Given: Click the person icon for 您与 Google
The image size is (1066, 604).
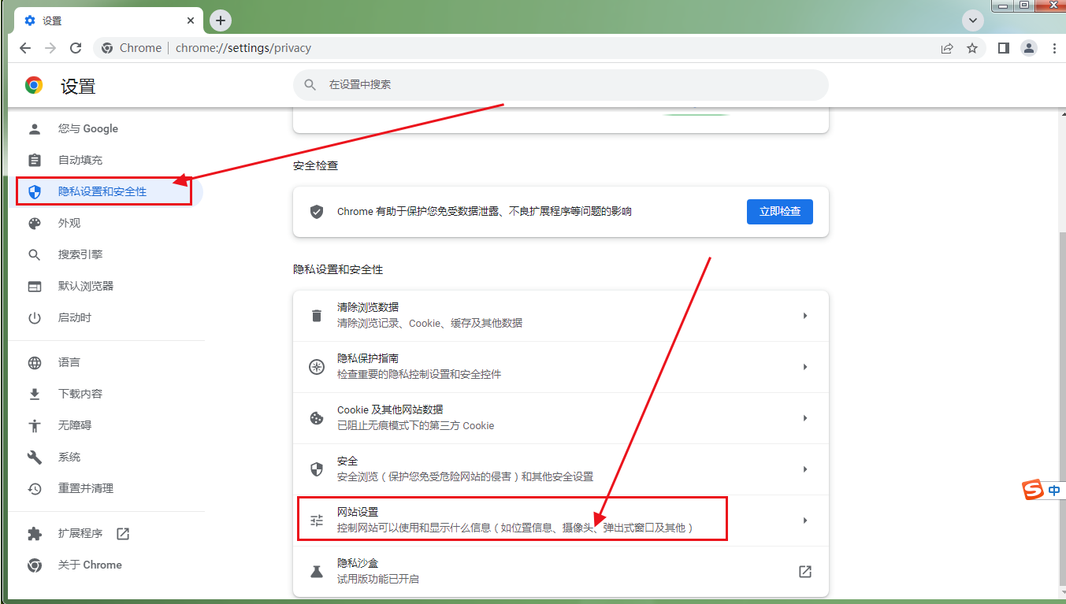Looking at the screenshot, I should coord(35,128).
